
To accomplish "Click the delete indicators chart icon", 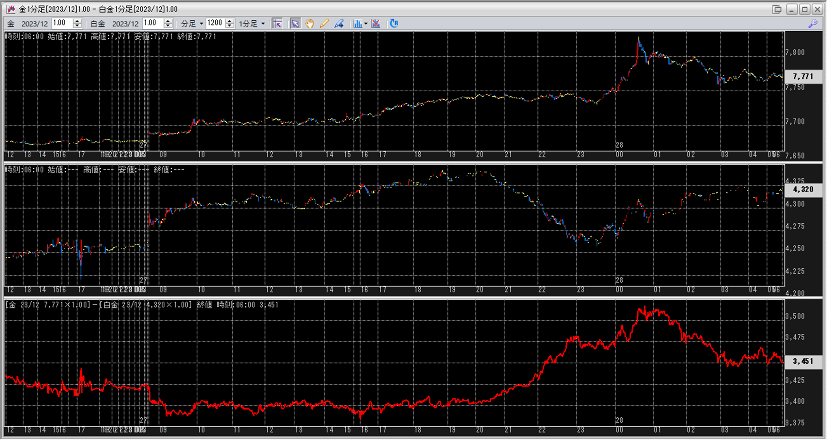I will tap(376, 24).
